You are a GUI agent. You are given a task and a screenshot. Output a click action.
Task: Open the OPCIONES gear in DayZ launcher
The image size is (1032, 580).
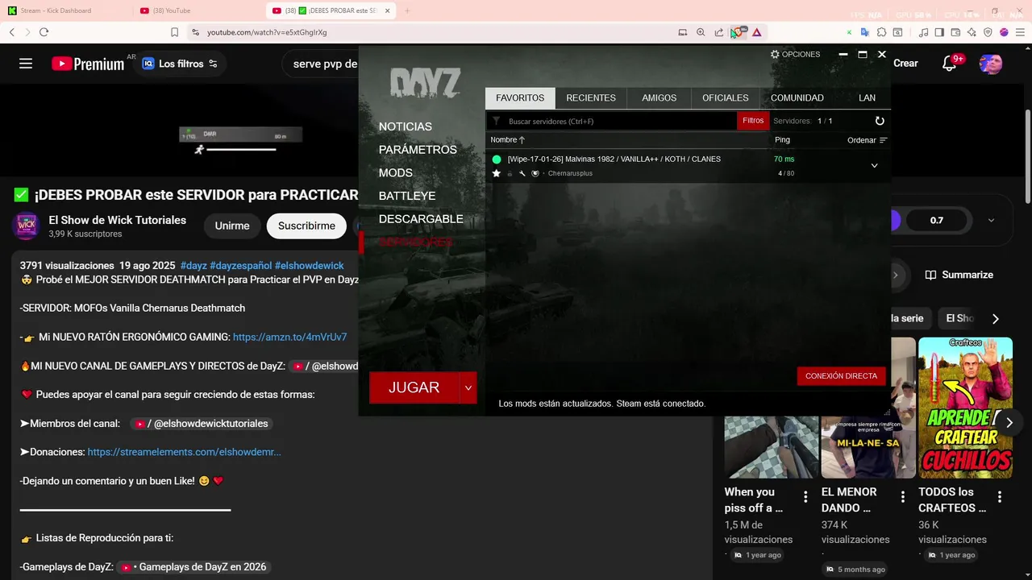[x=795, y=54]
